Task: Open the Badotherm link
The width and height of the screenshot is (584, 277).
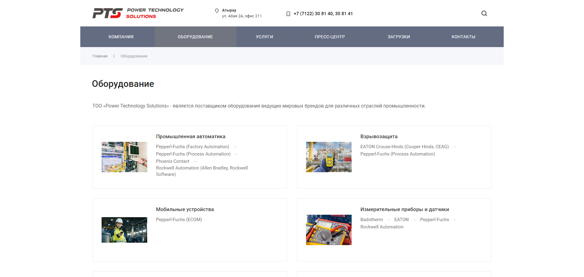Action: pyautogui.click(x=372, y=220)
